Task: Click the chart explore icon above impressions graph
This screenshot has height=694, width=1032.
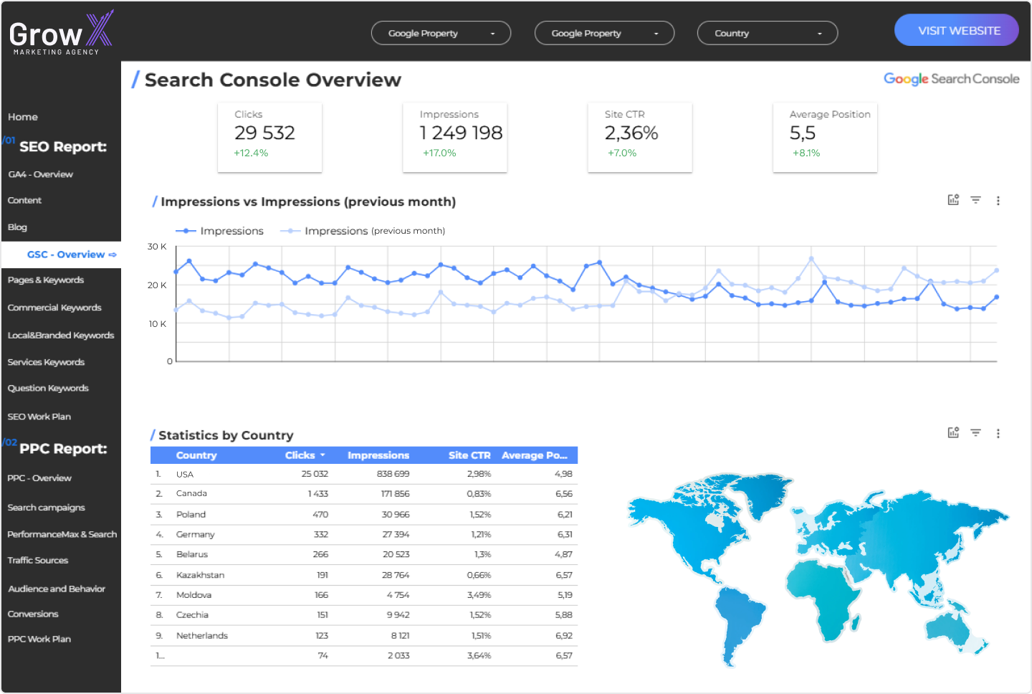Action: [x=953, y=200]
